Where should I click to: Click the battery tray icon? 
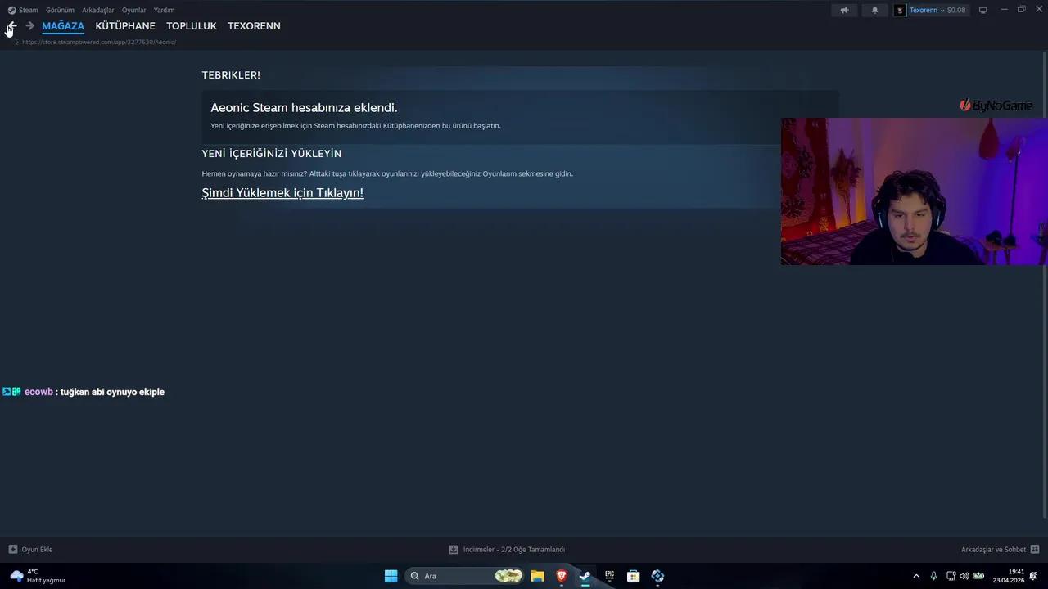(978, 576)
